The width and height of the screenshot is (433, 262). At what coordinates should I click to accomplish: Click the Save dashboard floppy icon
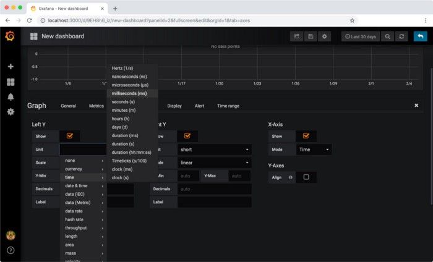pyautogui.click(x=311, y=36)
